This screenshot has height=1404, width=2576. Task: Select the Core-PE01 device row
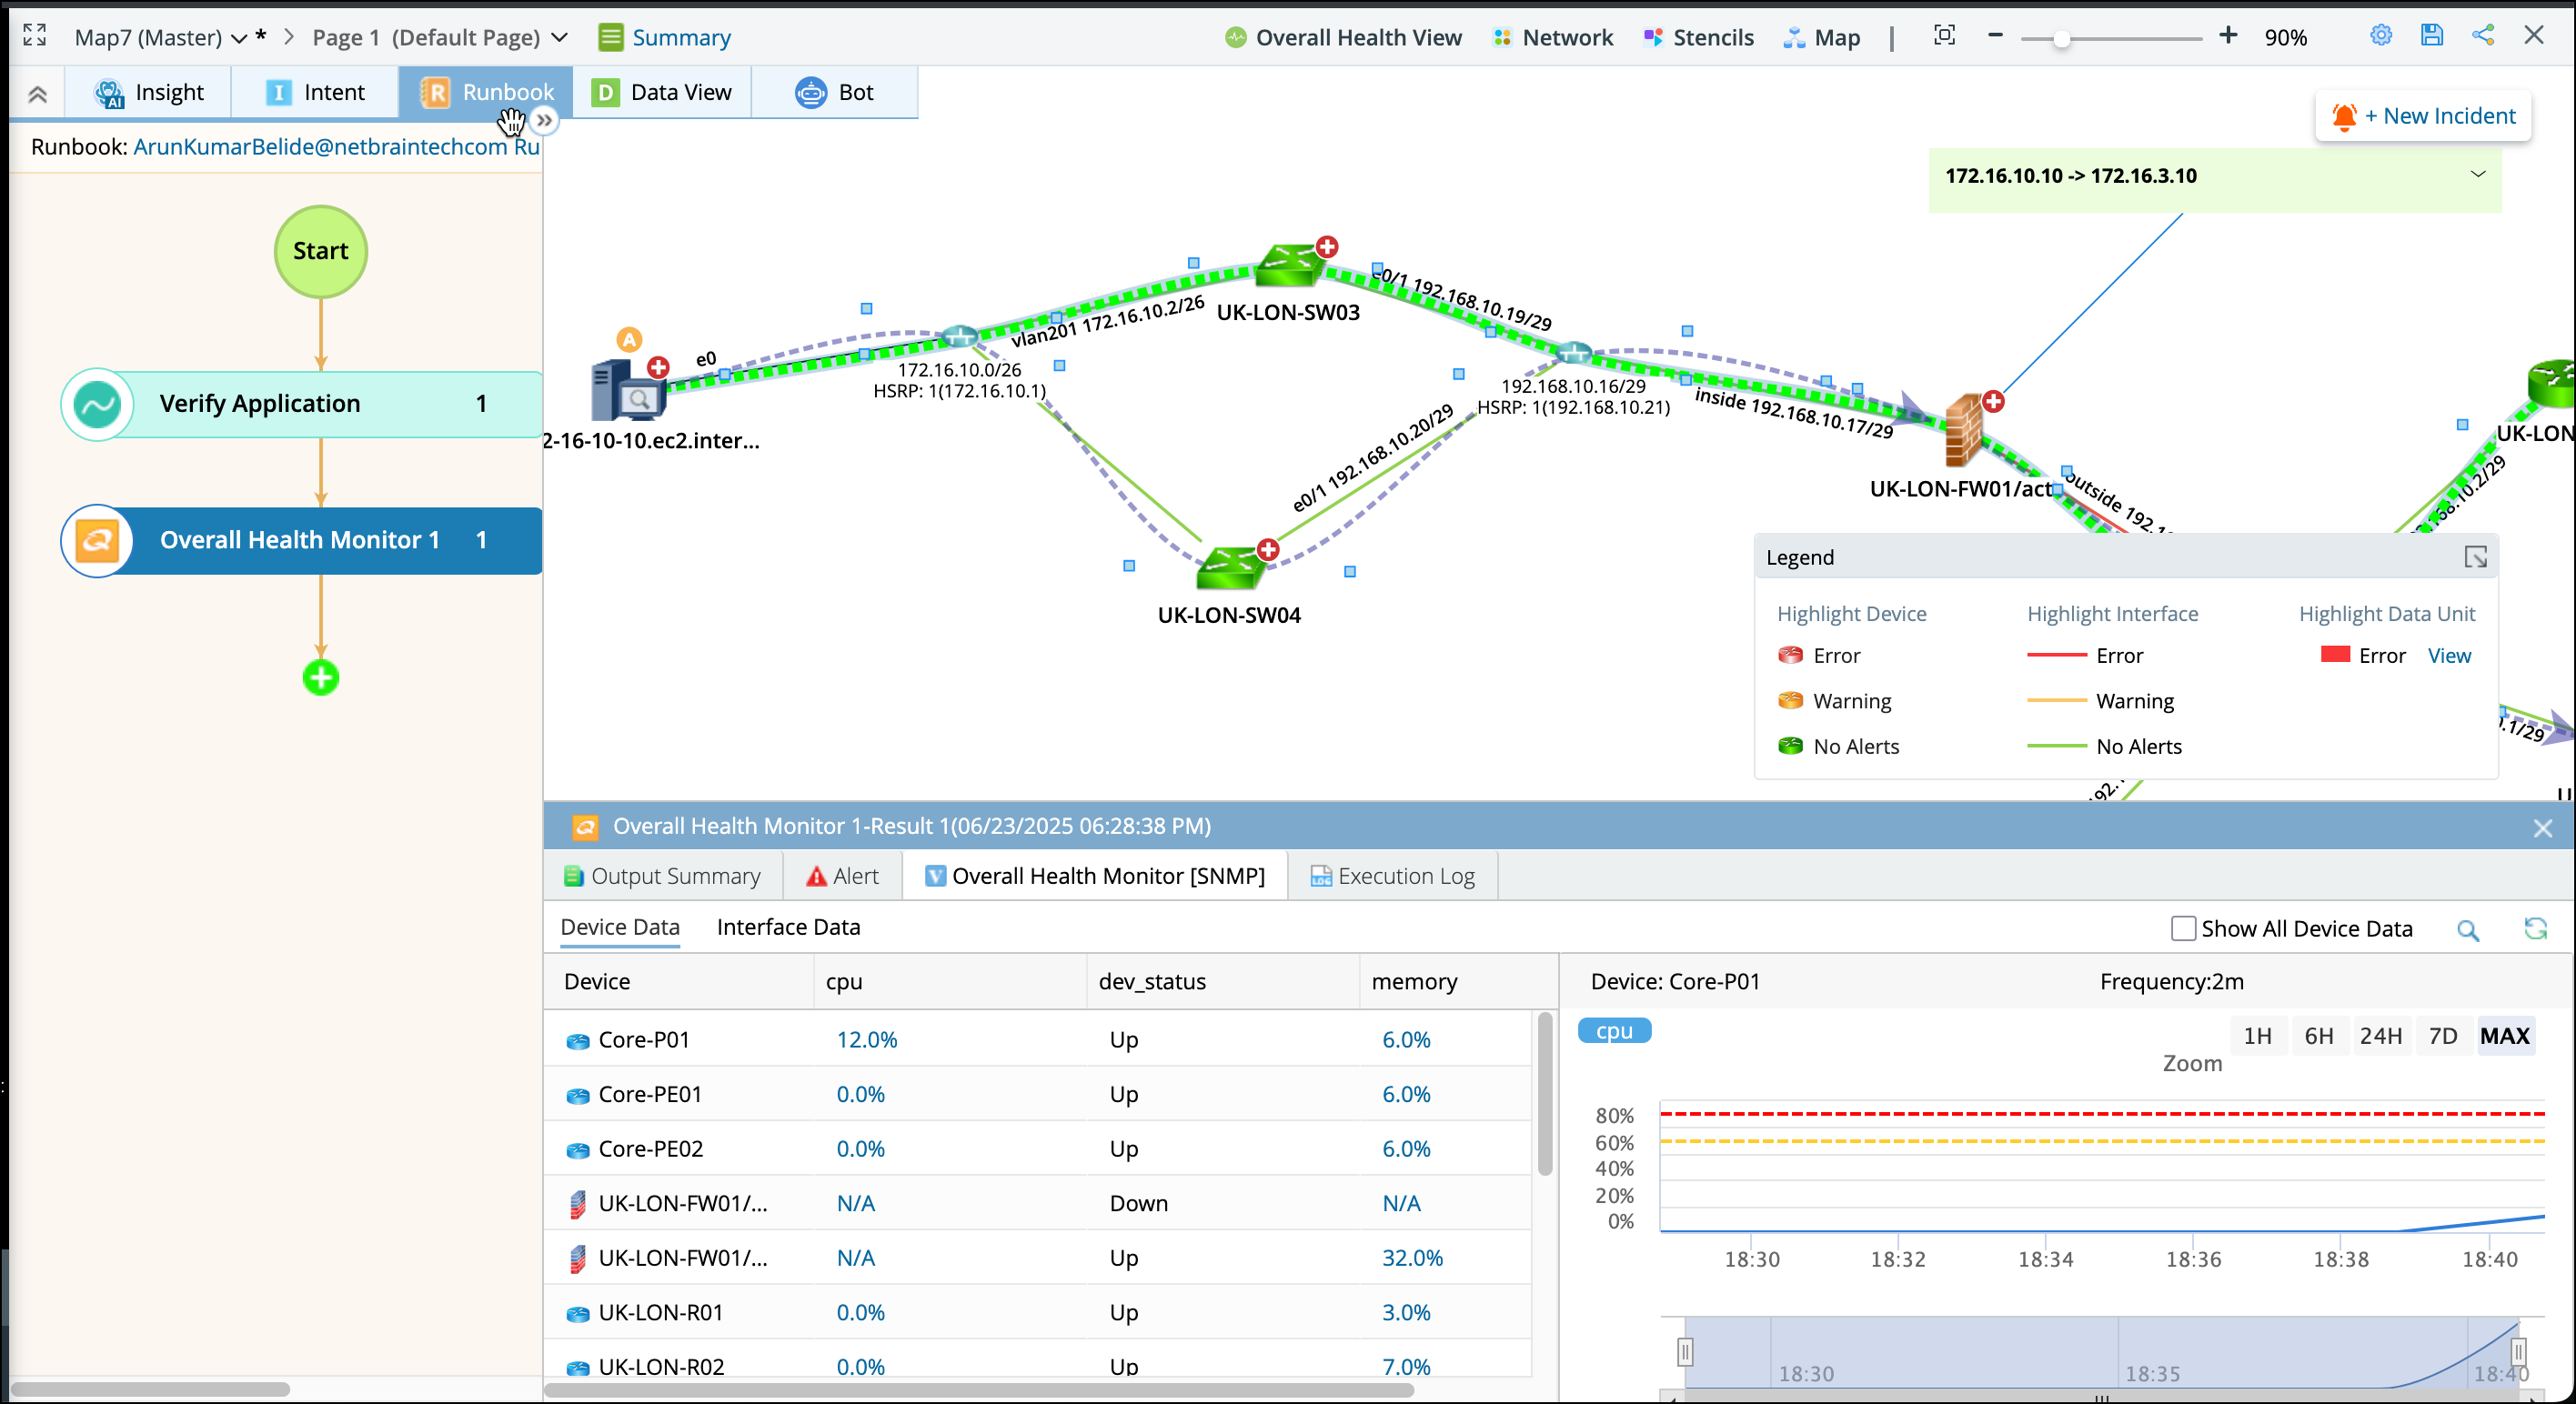[650, 1094]
